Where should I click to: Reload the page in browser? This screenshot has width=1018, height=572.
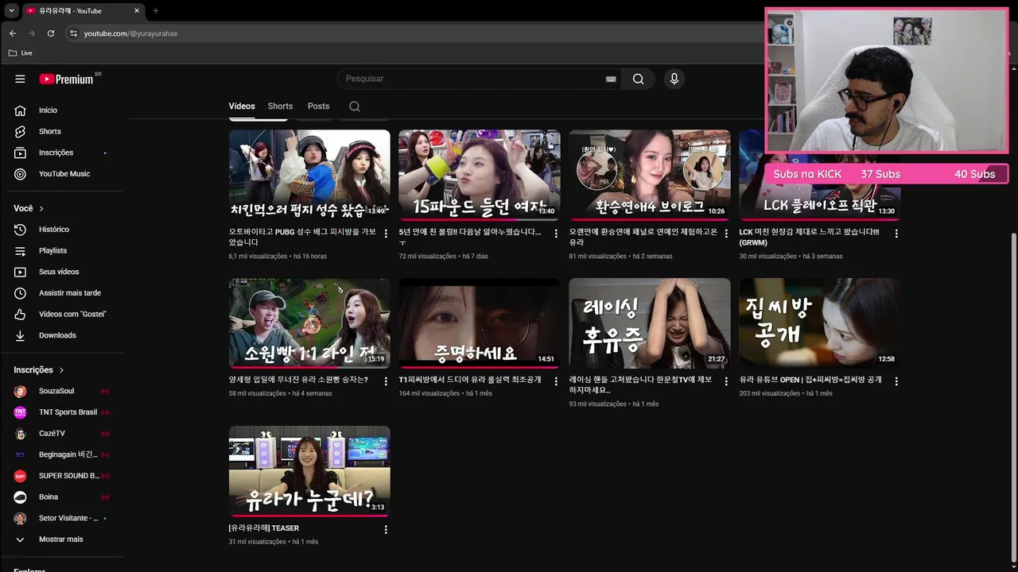point(51,33)
